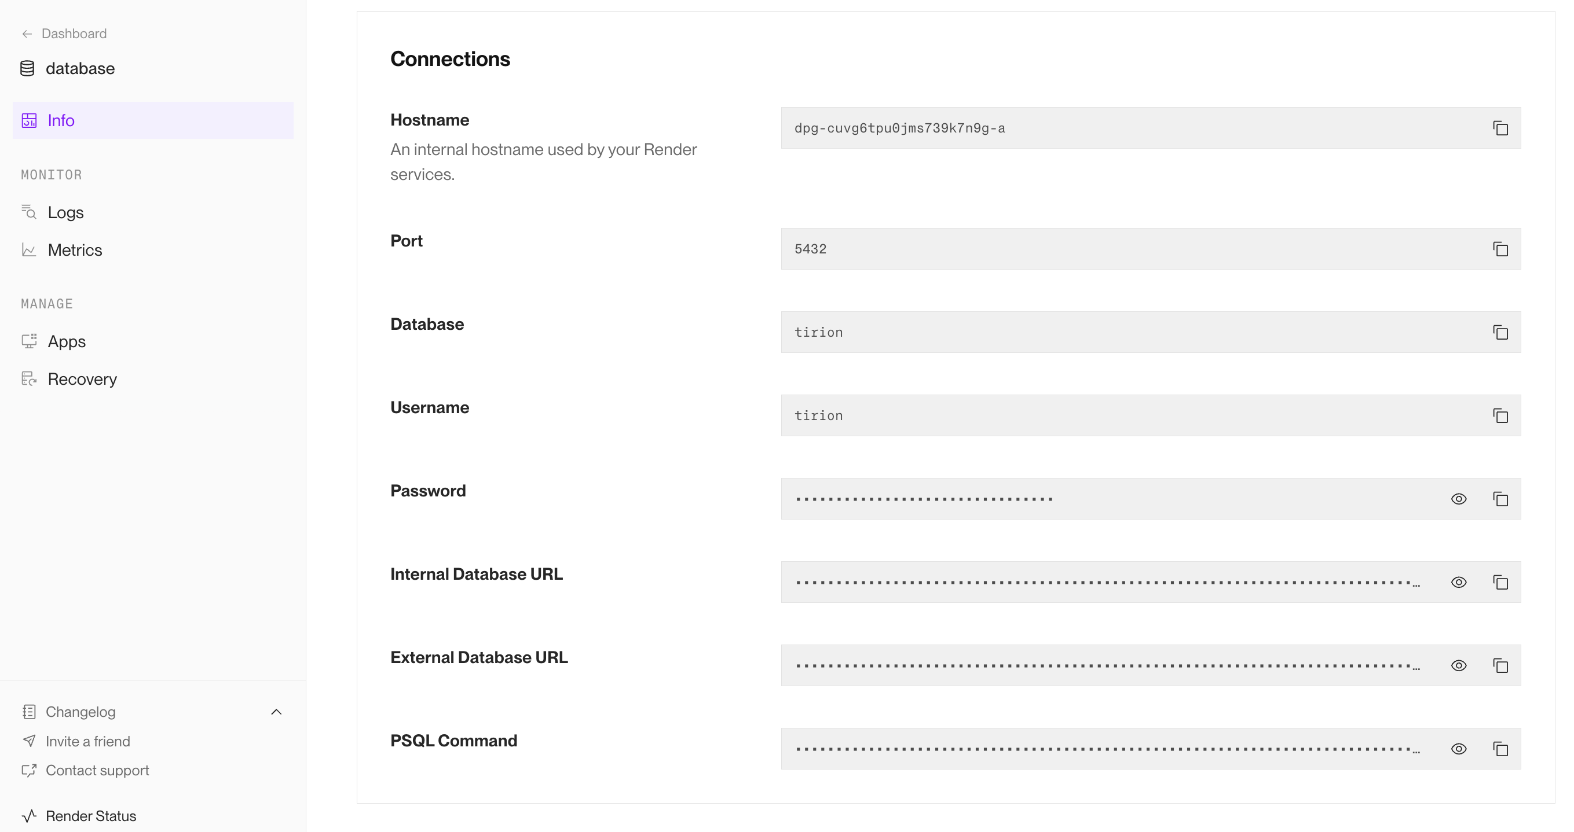Copy the PSQL Command

click(x=1500, y=749)
